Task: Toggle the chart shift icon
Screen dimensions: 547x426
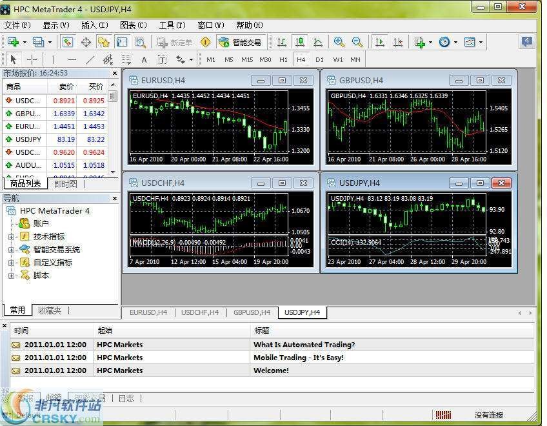Action: point(398,42)
